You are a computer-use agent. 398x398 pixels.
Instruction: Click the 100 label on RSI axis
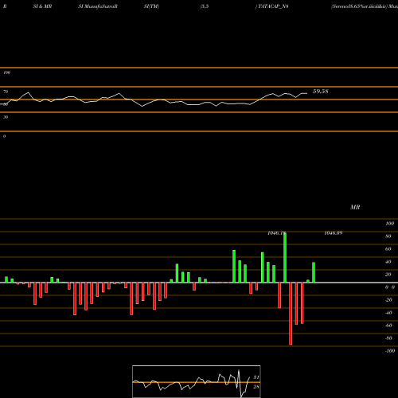click(7, 72)
